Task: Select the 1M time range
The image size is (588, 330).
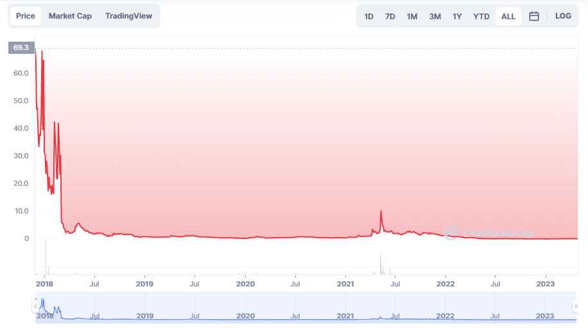Action: pos(411,17)
